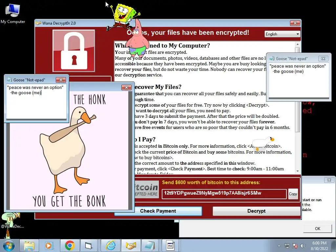Image resolution: width=336 pixels, height=252 pixels.
Task: Open the network status tray icon
Action: coord(287,246)
